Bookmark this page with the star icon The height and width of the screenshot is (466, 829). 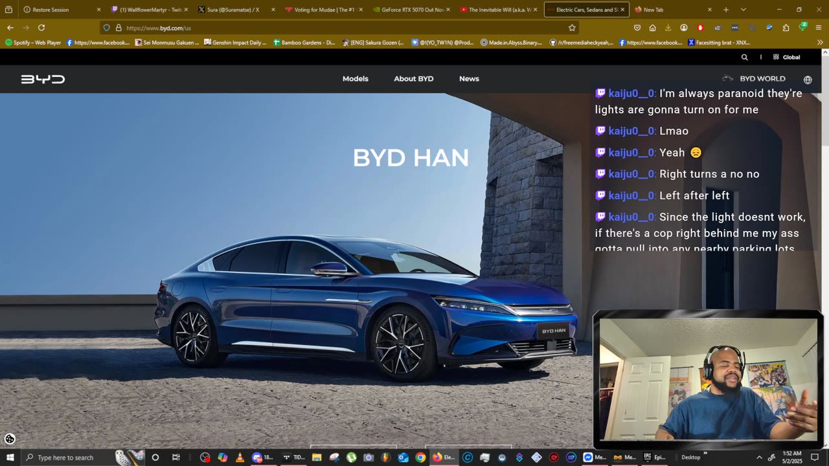coord(572,28)
